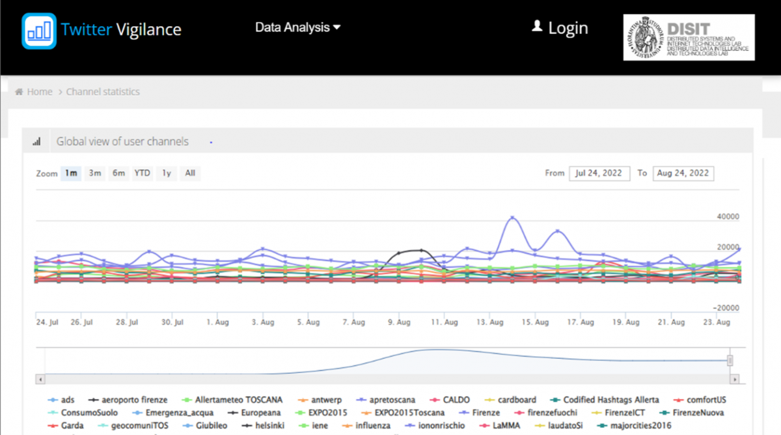Click the left arrow of the navigator scrollbar
The width and height of the screenshot is (781, 435).
pos(40,379)
